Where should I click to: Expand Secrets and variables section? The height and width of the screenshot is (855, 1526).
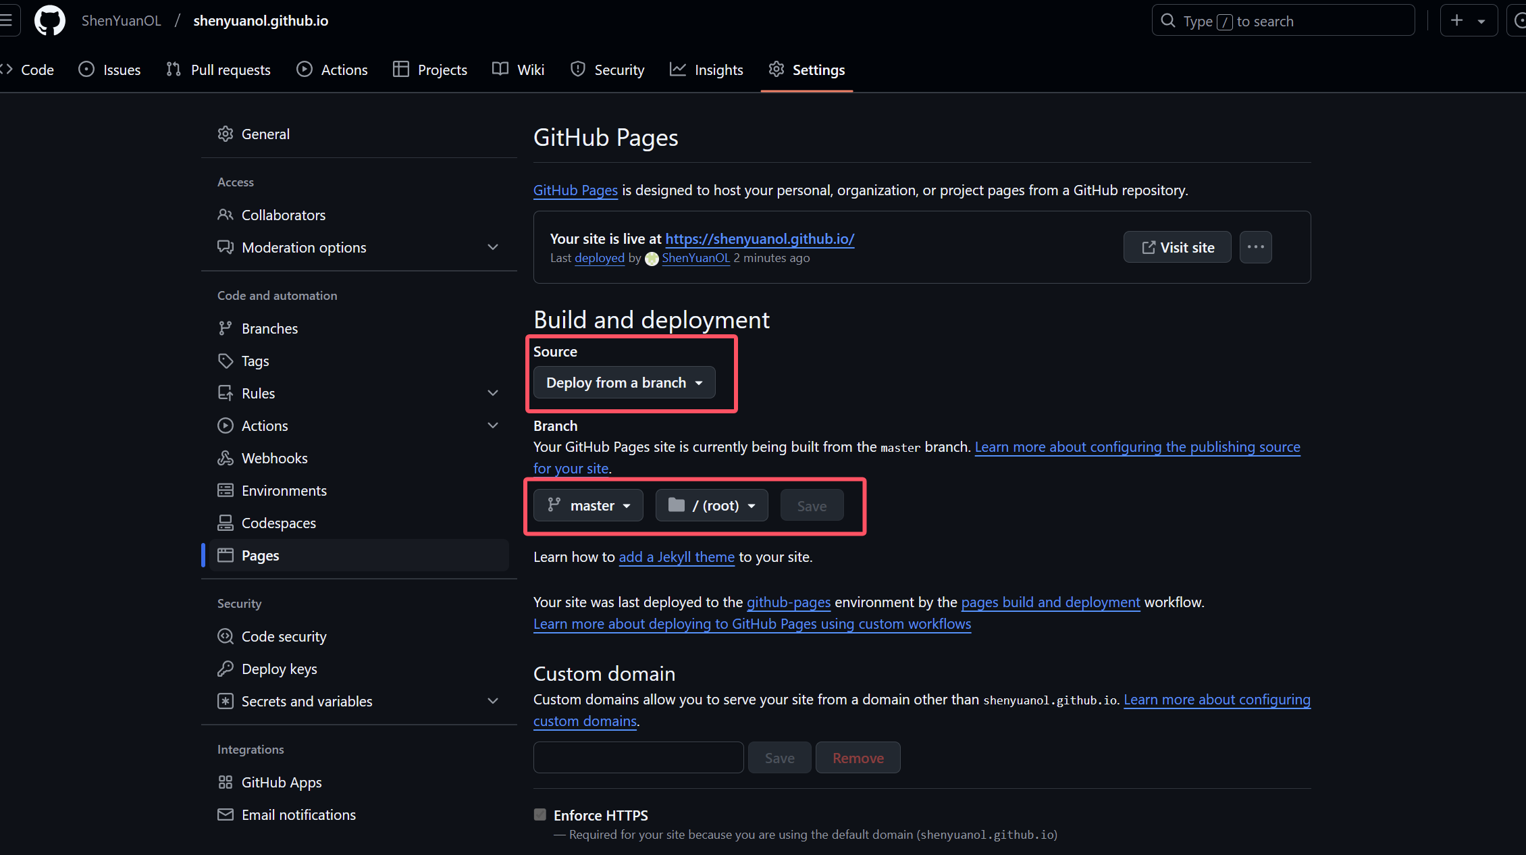pyautogui.click(x=493, y=702)
